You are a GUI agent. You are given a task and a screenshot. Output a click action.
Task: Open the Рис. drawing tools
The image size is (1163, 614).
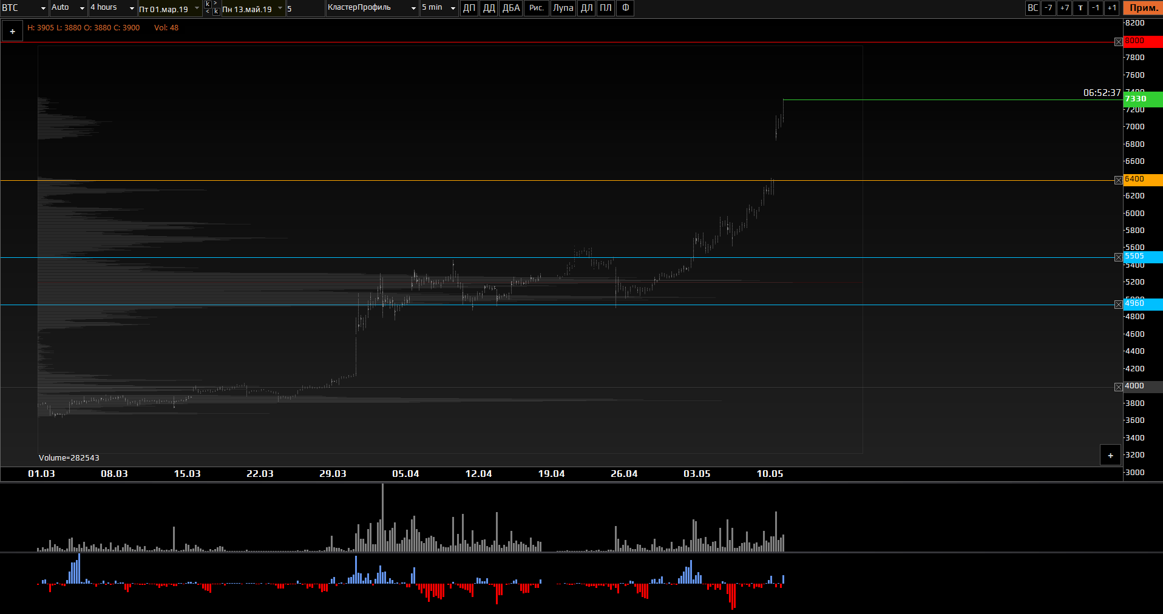[x=536, y=8]
